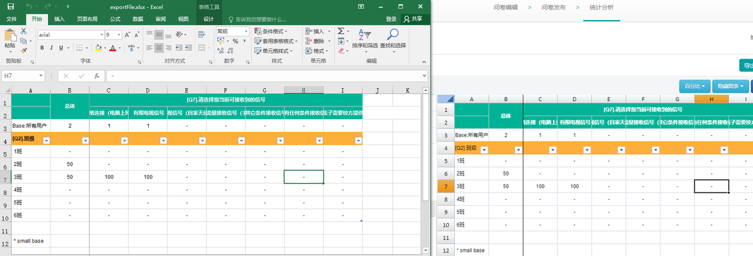The image size is (753, 256).
Task: Open 条件格式 conditional formatting menu
Action: (271, 31)
